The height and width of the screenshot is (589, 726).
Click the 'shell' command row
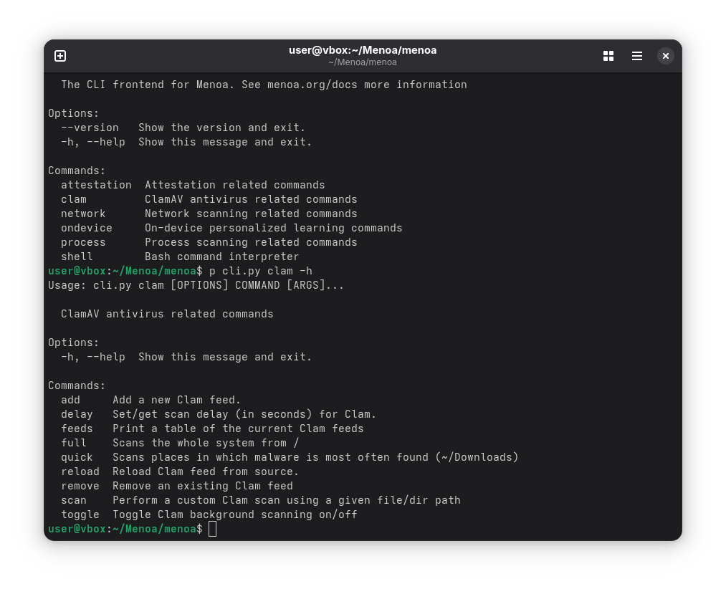tap(180, 257)
